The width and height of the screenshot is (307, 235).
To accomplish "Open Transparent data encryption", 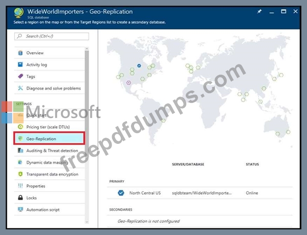I will (50, 174).
